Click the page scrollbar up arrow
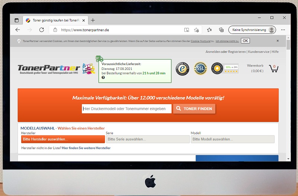The width and height of the screenshot is (298, 196). point(288,37)
